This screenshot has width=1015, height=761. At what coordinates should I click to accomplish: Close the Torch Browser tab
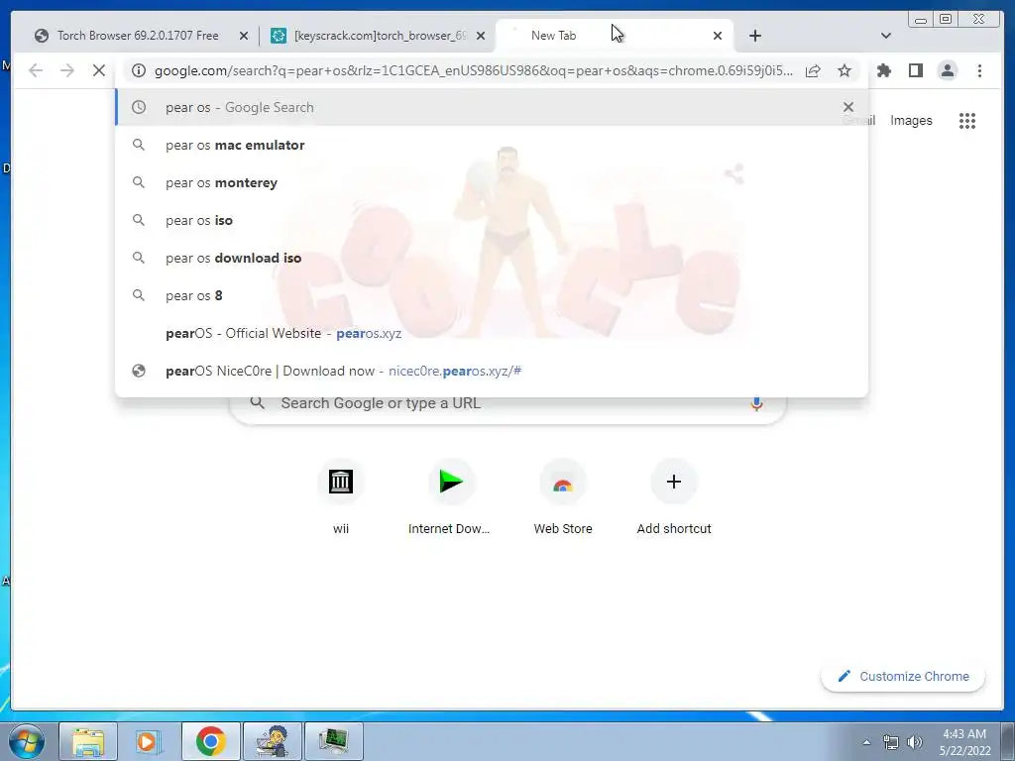244,36
